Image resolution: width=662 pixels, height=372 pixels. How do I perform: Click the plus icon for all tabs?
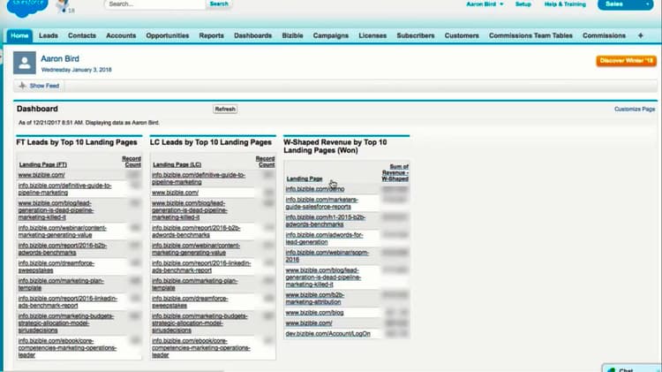click(x=641, y=36)
